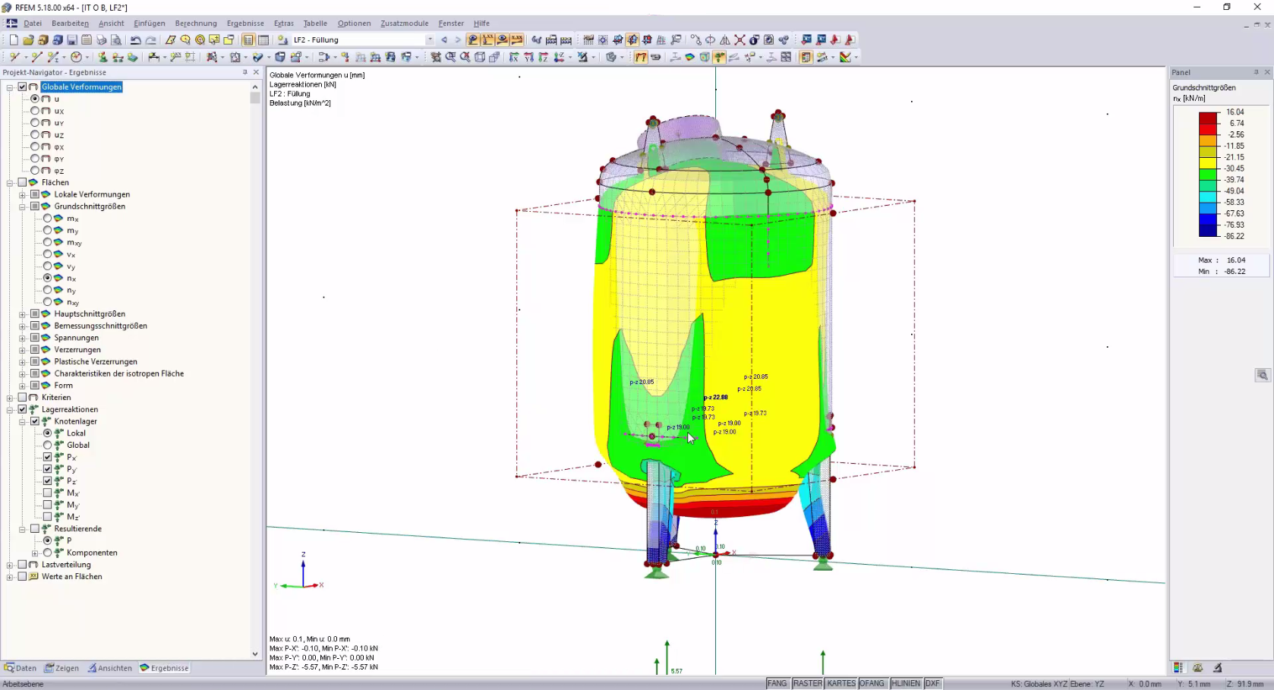Uncheck Globale Verformungen checkbox
This screenshot has height=690, width=1274.
(x=22, y=87)
